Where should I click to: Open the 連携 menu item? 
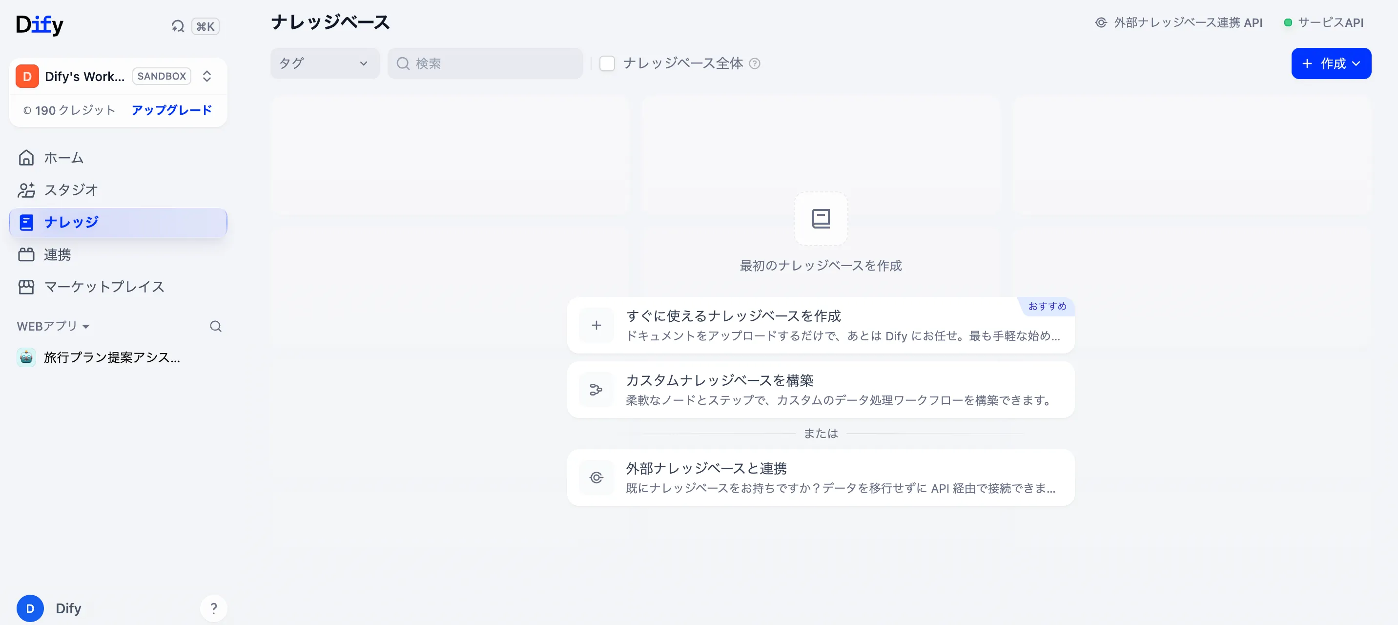pyautogui.click(x=118, y=255)
